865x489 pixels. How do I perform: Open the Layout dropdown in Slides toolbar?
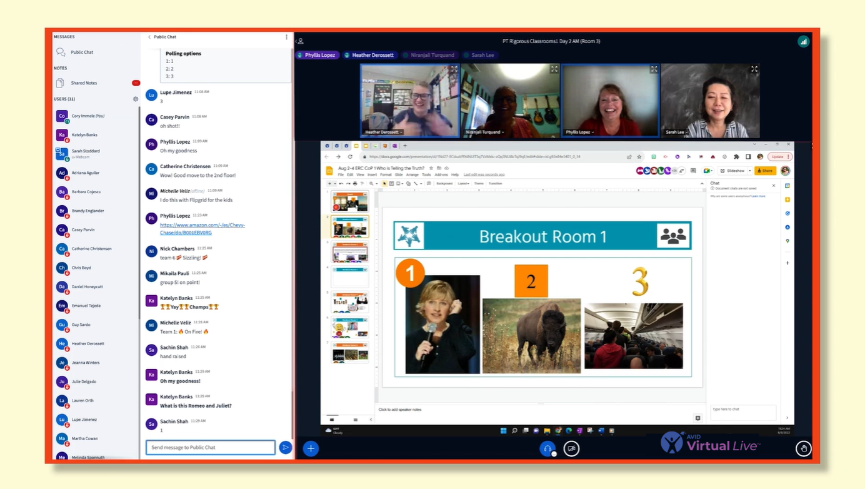tap(463, 183)
